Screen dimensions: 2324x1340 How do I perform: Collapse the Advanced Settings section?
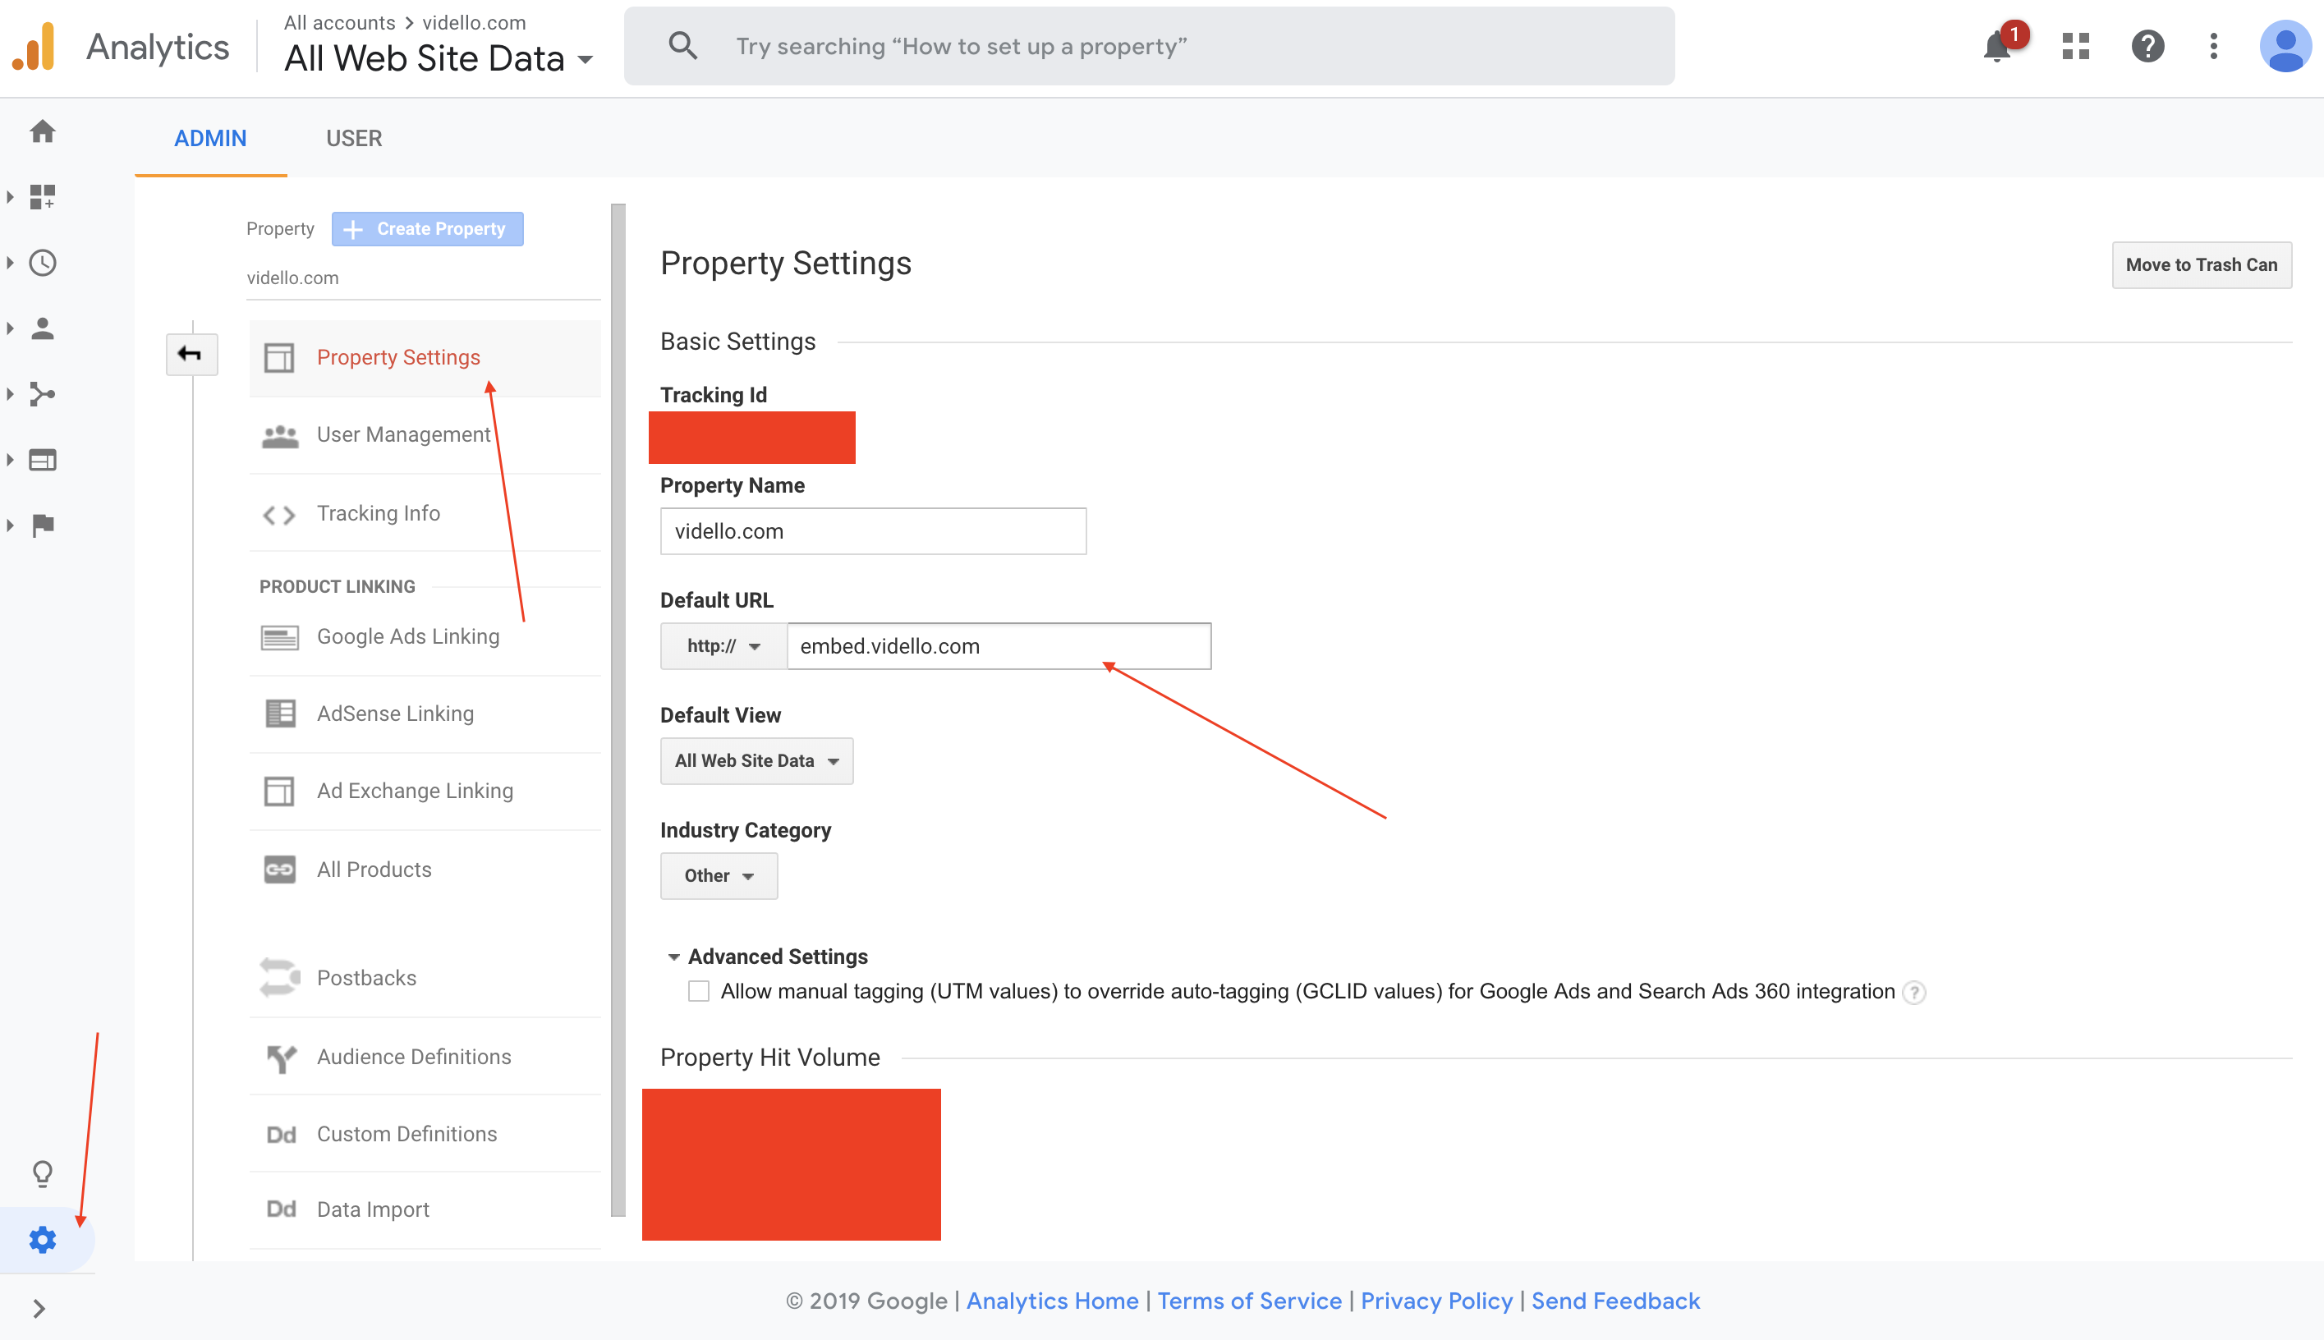pos(673,957)
